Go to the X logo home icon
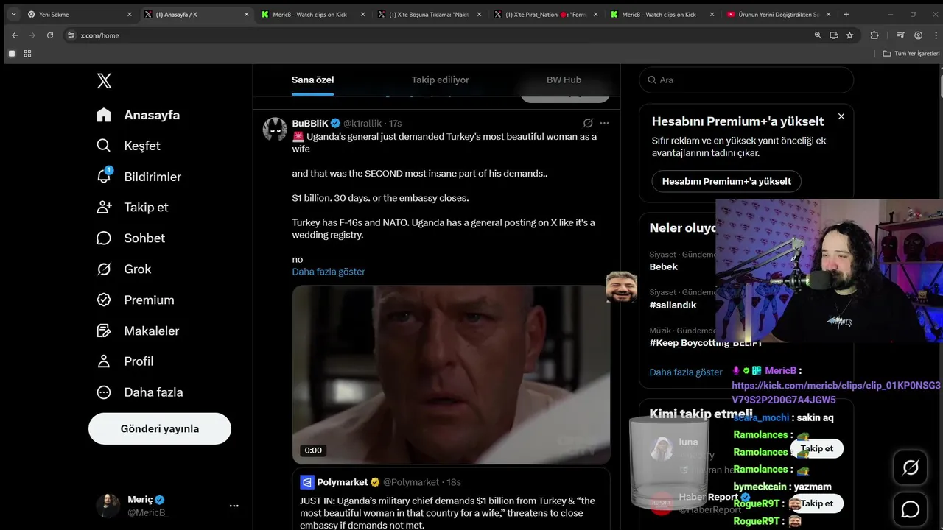 click(105, 81)
